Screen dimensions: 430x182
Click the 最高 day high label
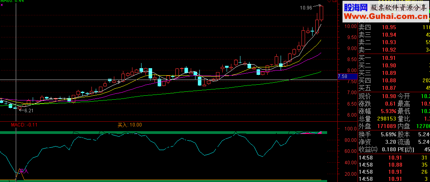coord(404,104)
